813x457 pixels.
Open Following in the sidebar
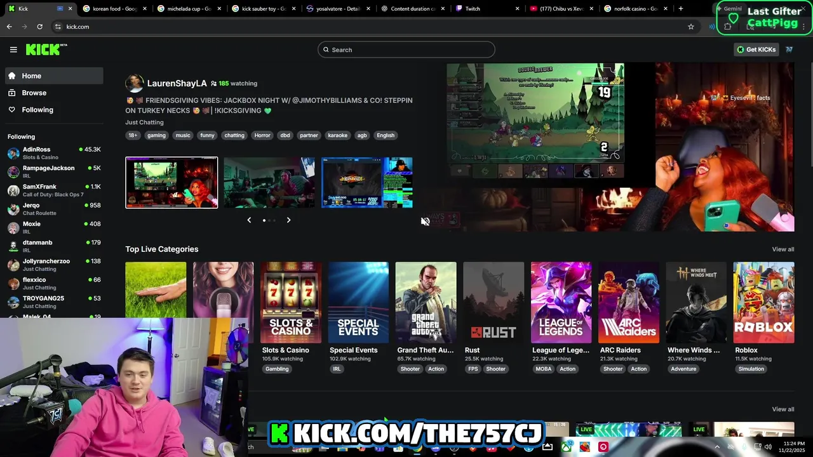tap(54, 110)
